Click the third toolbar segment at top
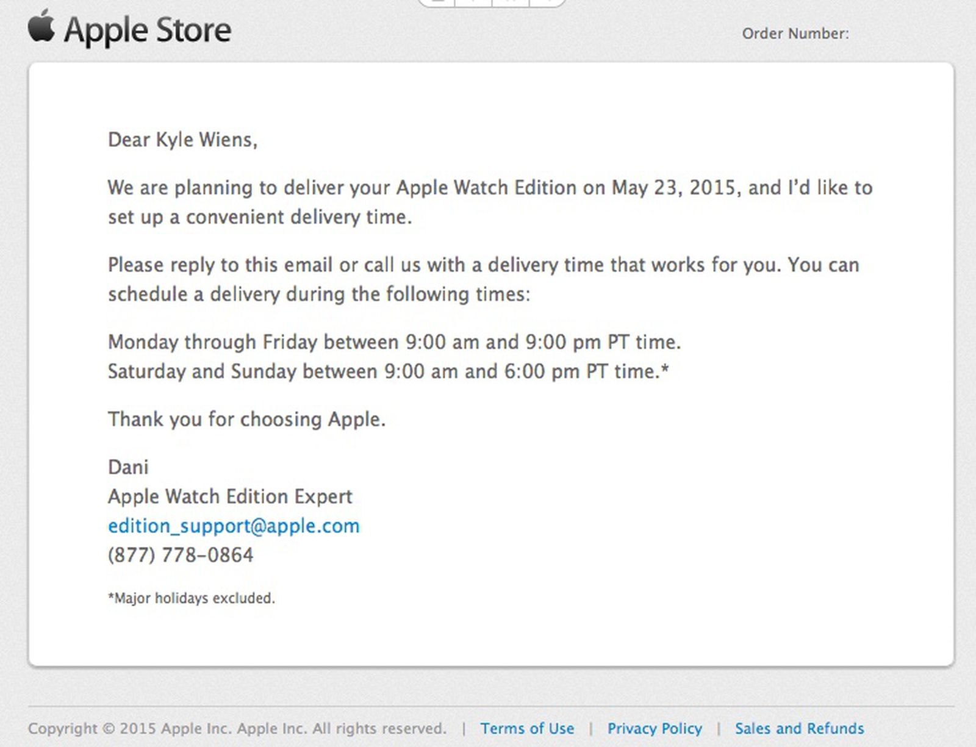Screen dimensions: 976x747 pos(512,2)
